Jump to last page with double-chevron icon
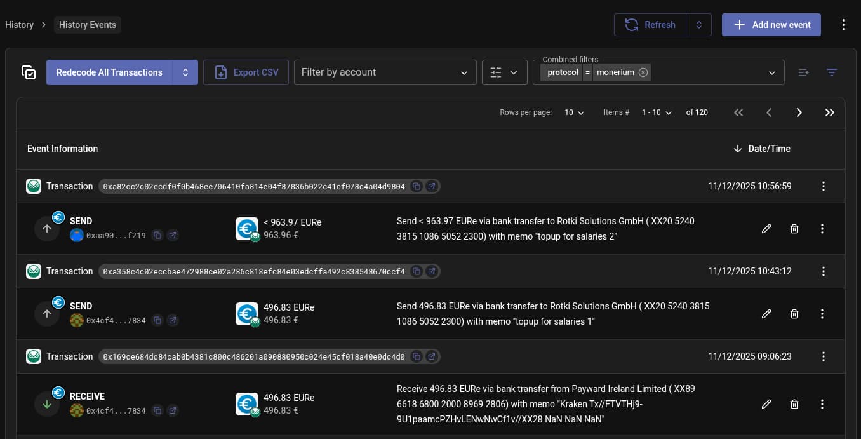The width and height of the screenshot is (861, 439). pos(830,112)
